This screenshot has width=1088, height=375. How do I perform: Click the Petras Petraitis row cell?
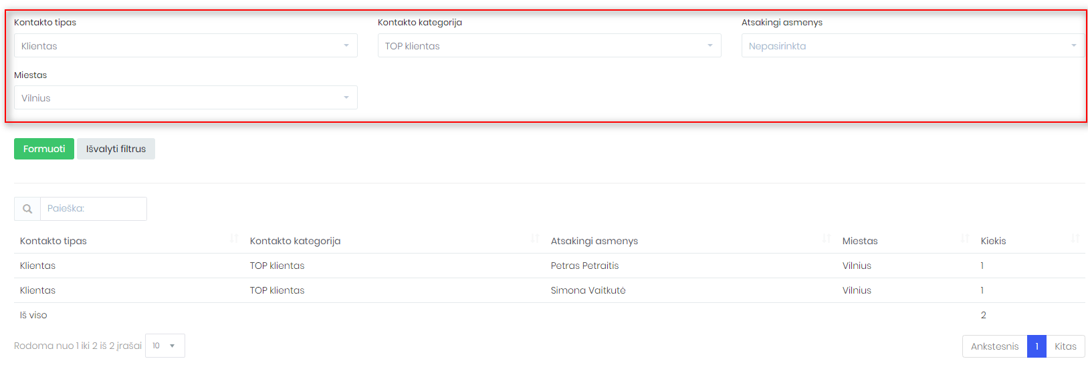tap(584, 266)
